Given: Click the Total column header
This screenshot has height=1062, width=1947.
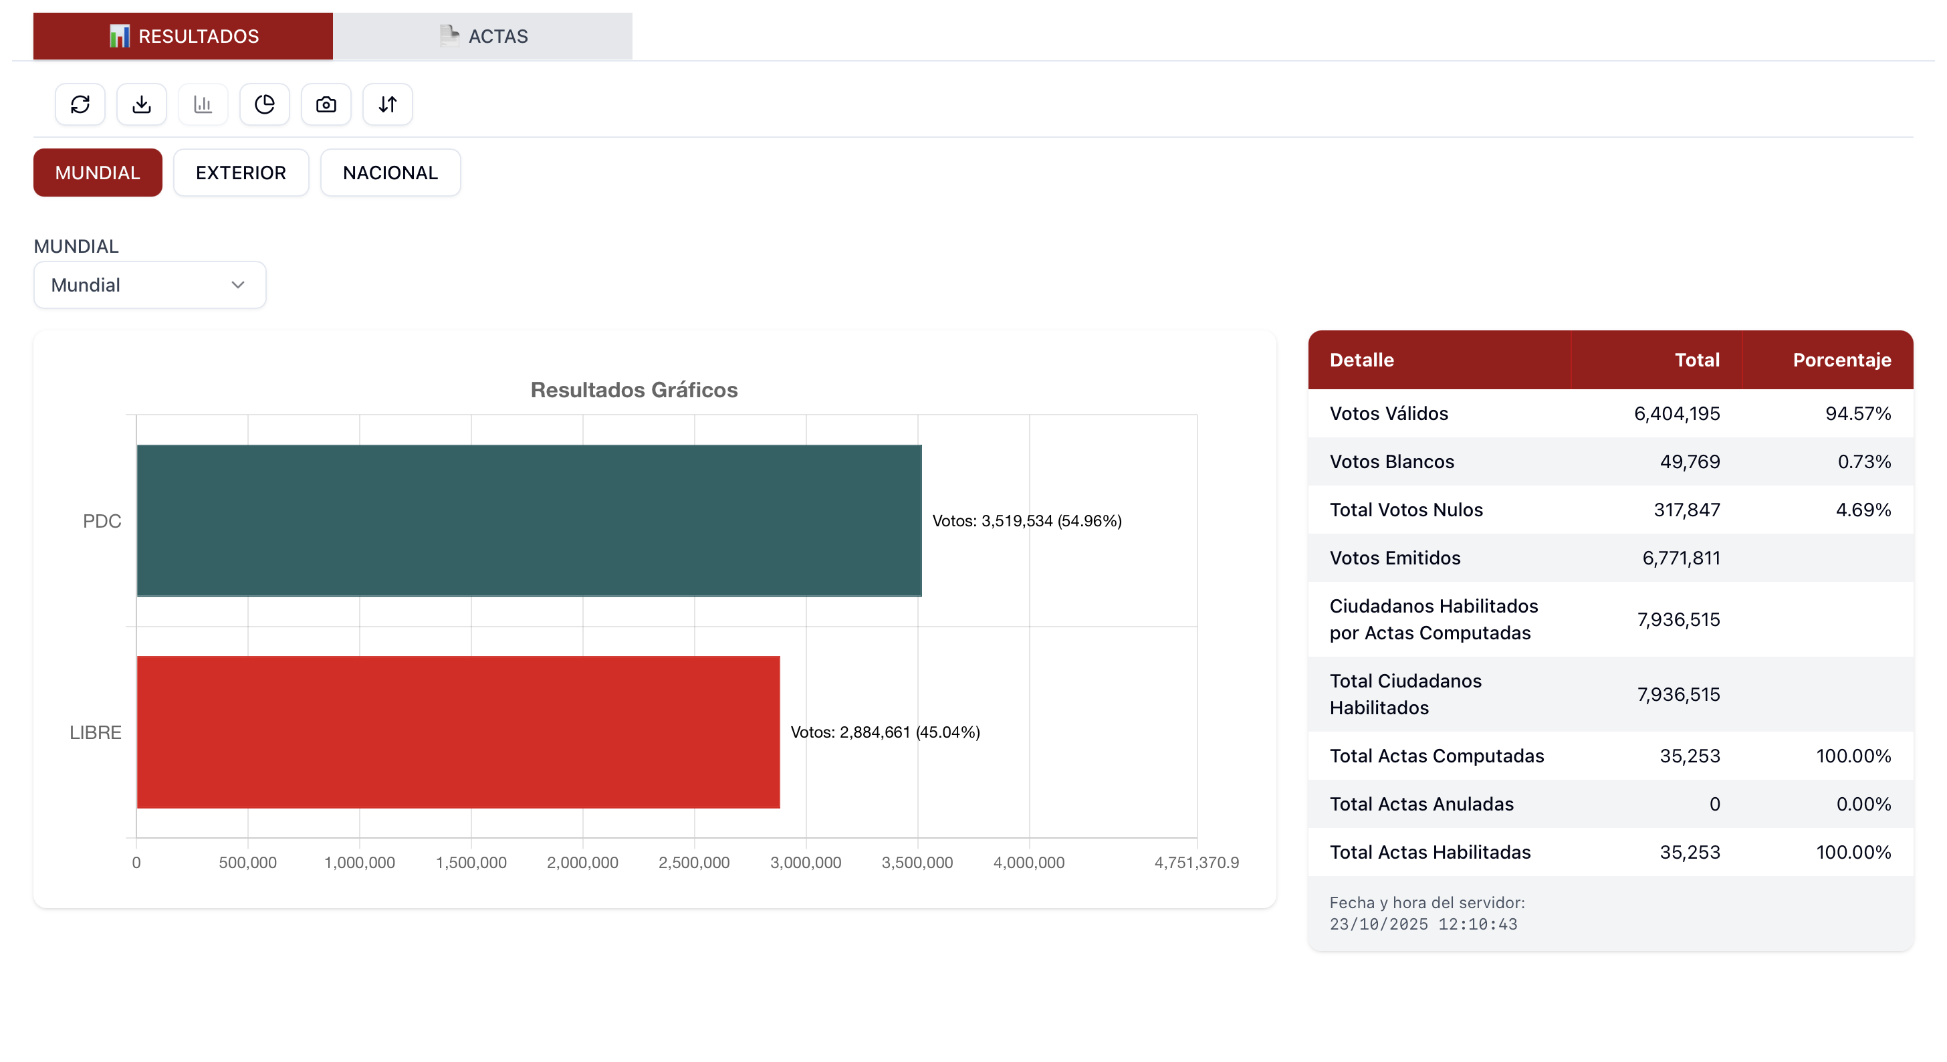Looking at the screenshot, I should click(x=1696, y=360).
